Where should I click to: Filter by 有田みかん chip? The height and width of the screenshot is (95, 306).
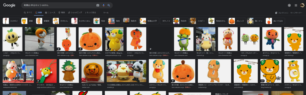(x=218, y=21)
